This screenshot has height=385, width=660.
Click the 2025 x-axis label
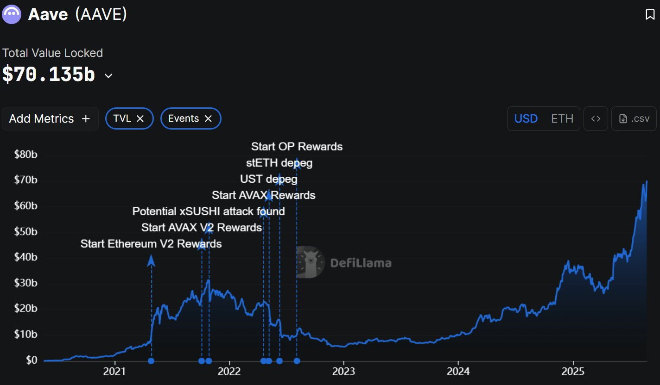pos(573,372)
